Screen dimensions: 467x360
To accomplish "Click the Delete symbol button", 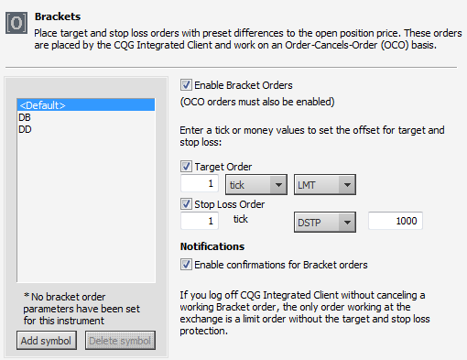I will click(x=120, y=341).
